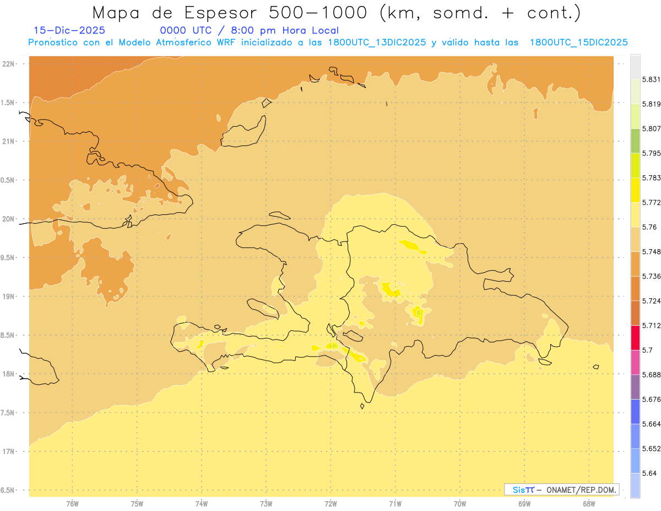Click the legend value 5.76
Image resolution: width=661 pixels, height=511 pixels.
click(x=649, y=227)
